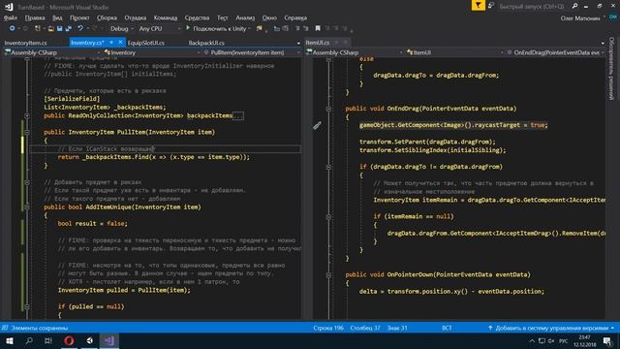
Task: Click the Open File folder icon
Action: coord(50,28)
